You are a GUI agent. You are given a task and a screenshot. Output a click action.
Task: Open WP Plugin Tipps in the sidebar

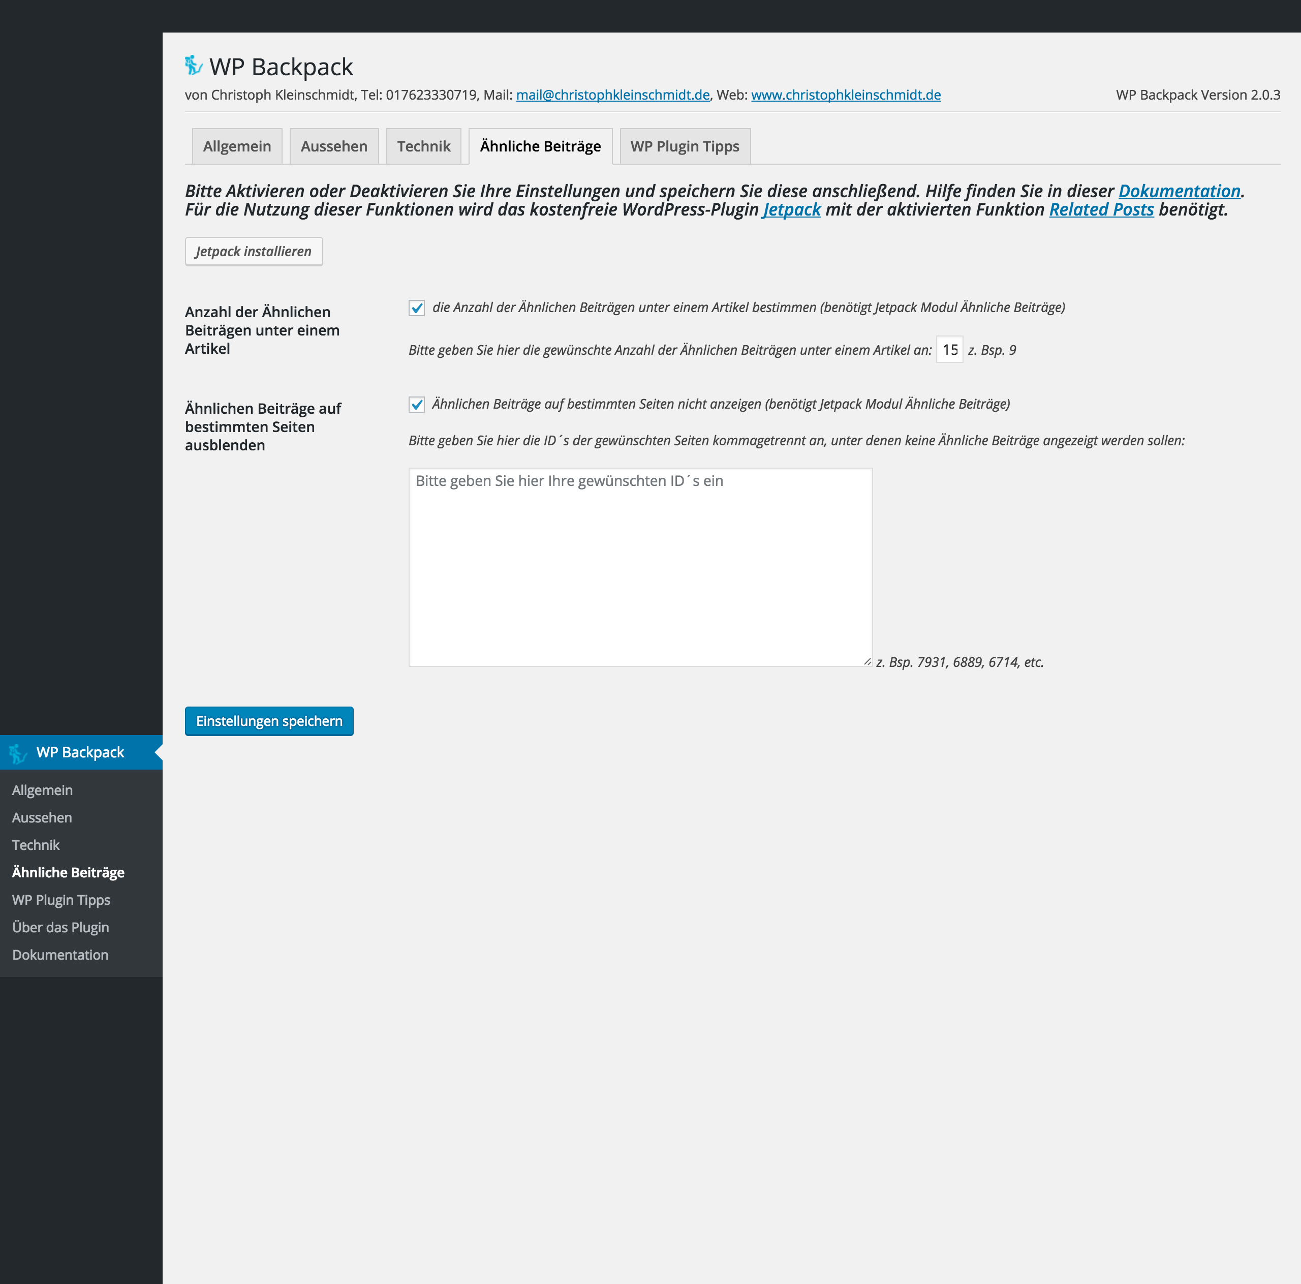61,900
